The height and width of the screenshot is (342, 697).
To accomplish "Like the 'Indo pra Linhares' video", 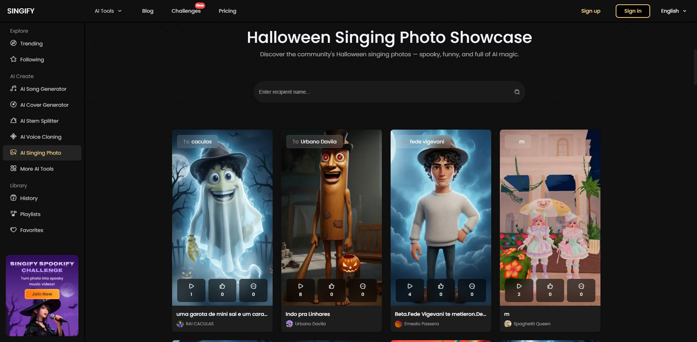I will click(x=331, y=290).
